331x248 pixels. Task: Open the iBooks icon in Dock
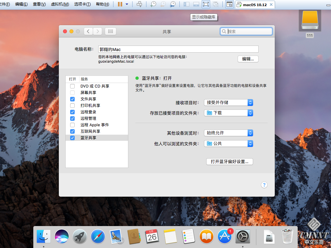tap(207, 237)
